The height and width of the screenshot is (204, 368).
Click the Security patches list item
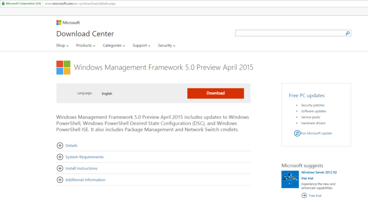pyautogui.click(x=313, y=105)
